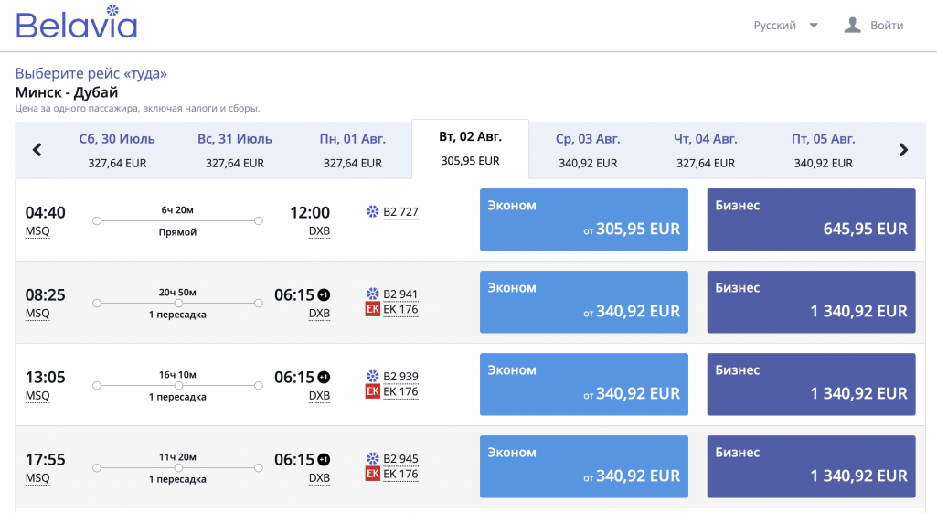This screenshot has width=937, height=513.
Task: Click the Минск - Дубай route heading
Action: click(x=67, y=92)
